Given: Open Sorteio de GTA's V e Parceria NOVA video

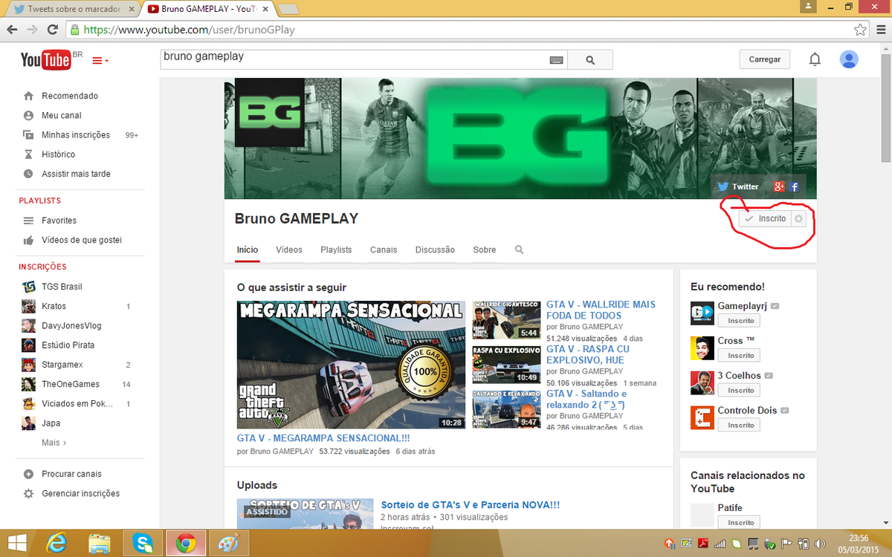Looking at the screenshot, I should (471, 505).
